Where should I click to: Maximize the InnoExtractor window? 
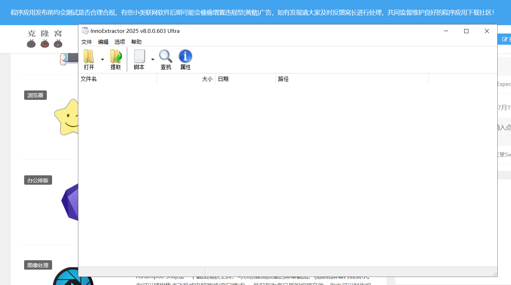(466, 31)
